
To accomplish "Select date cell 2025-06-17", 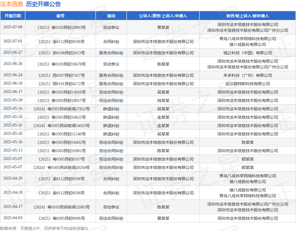I will 13,92.
